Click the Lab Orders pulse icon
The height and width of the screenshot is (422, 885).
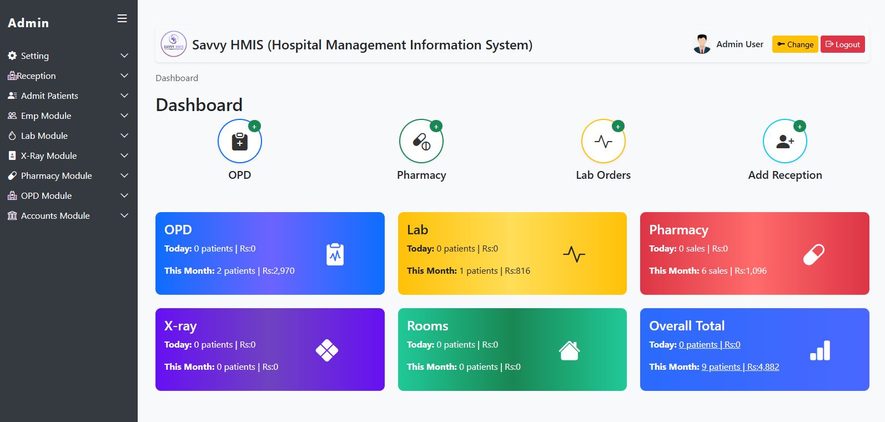coord(603,141)
